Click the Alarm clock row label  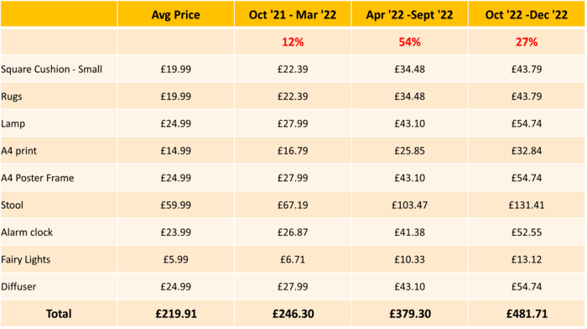pos(27,232)
